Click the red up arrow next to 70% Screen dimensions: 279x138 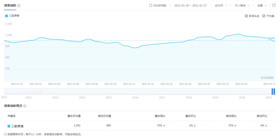click(x=164, y=126)
